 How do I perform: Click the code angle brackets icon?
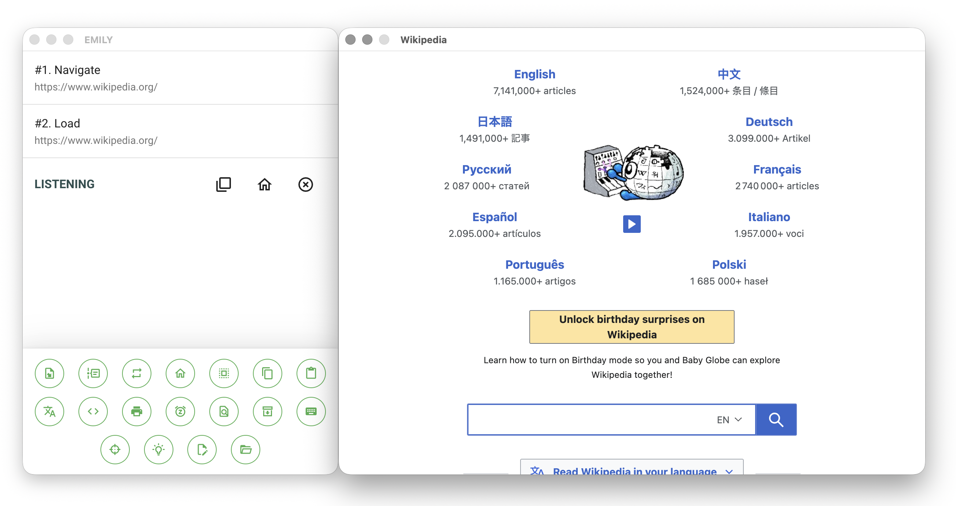[93, 411]
